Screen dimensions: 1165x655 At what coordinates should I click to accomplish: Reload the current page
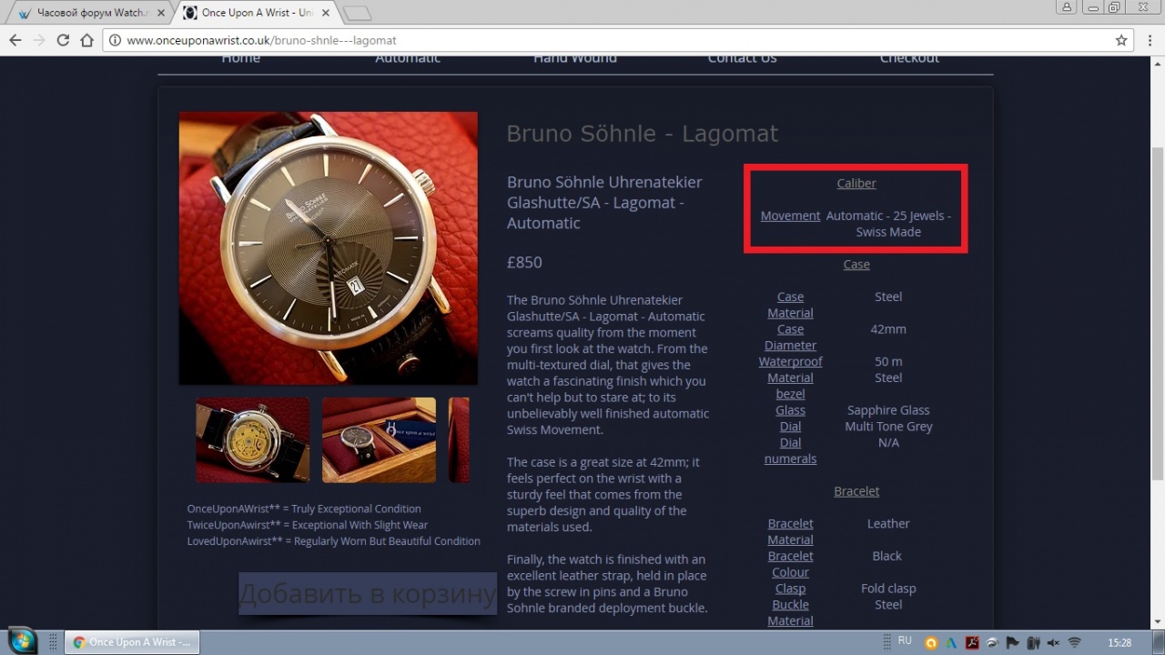pyautogui.click(x=63, y=40)
